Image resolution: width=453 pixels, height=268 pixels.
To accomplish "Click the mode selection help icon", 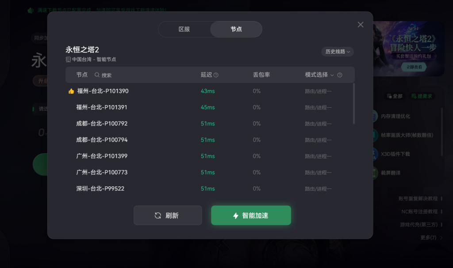I will pos(340,75).
